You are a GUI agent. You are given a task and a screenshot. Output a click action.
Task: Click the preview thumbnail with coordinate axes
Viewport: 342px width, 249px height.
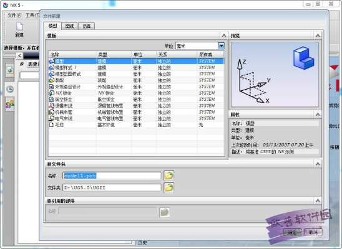(275, 75)
